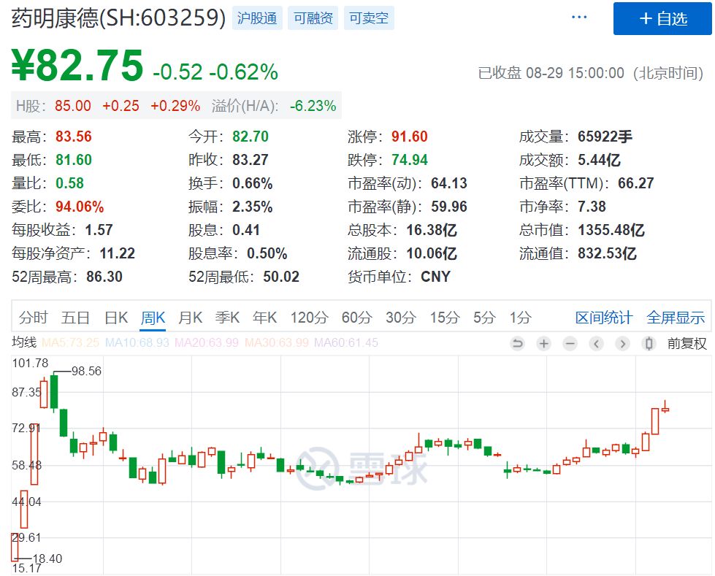This screenshot has height=576, width=715.
Task: Toggle MA5:73.25 moving average line
Action: tap(70, 342)
